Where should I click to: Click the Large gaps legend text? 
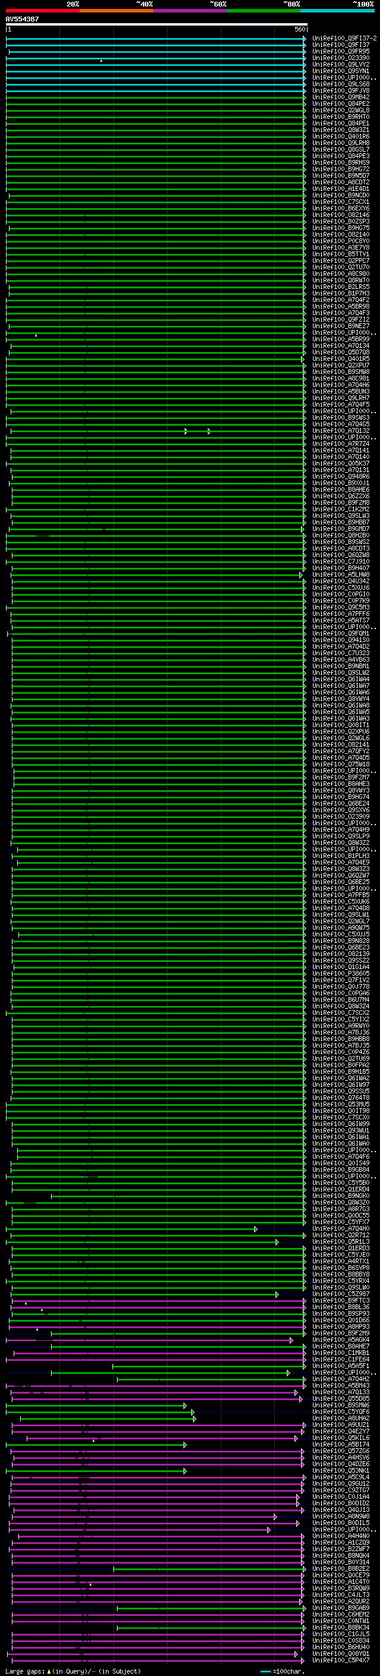(x=73, y=1671)
